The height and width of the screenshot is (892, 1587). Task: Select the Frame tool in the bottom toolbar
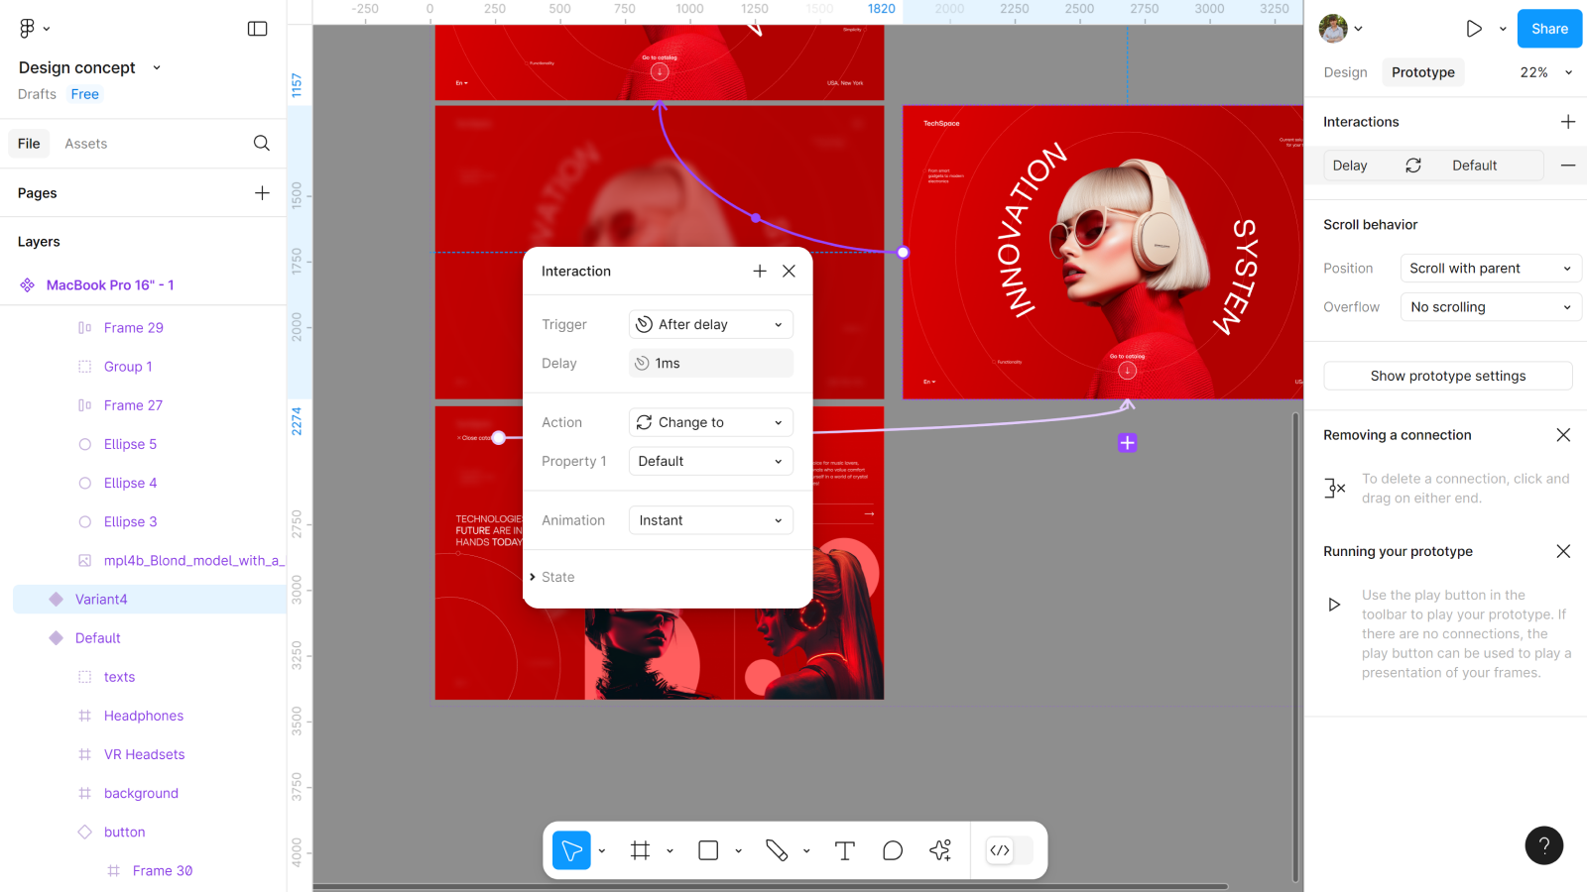640,850
